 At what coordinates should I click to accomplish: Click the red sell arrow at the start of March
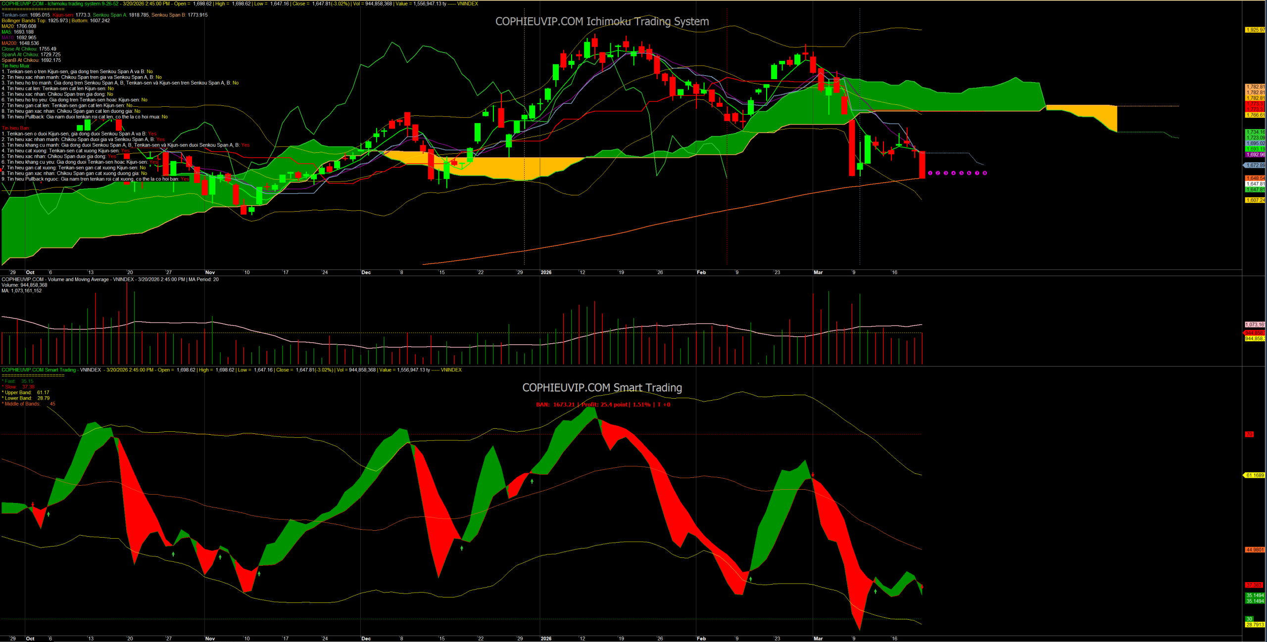point(813,475)
